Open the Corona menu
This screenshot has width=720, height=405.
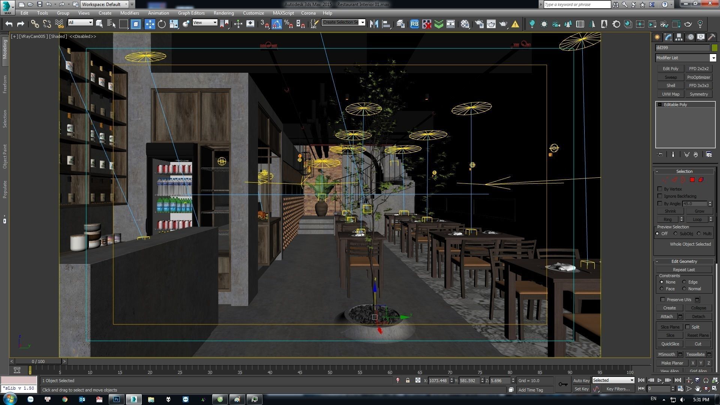coord(308,13)
